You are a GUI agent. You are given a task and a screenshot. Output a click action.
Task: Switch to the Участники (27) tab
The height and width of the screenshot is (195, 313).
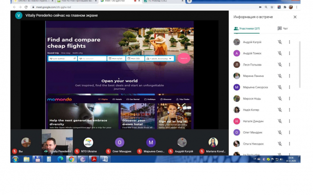pos(247,28)
